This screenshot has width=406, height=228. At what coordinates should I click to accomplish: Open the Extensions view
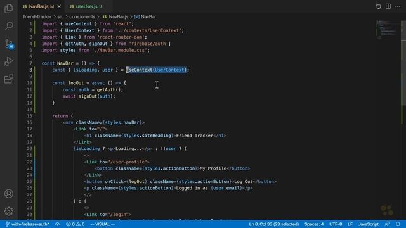click(8, 79)
